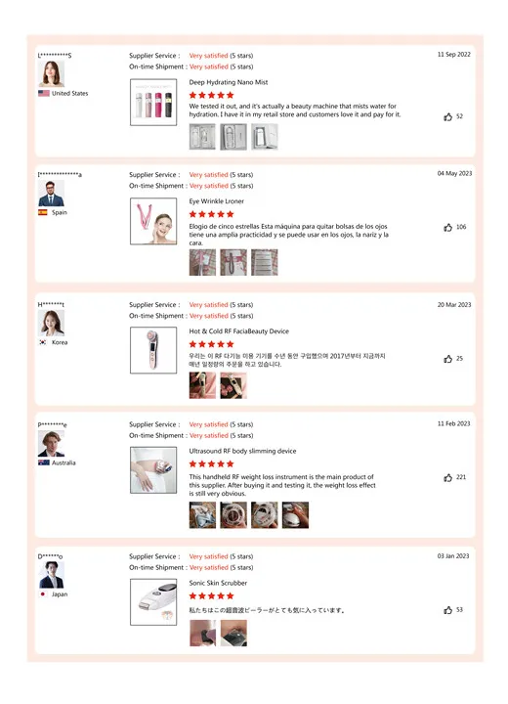
Task: Click thumbs-up on the Korea review
Action: [447, 359]
